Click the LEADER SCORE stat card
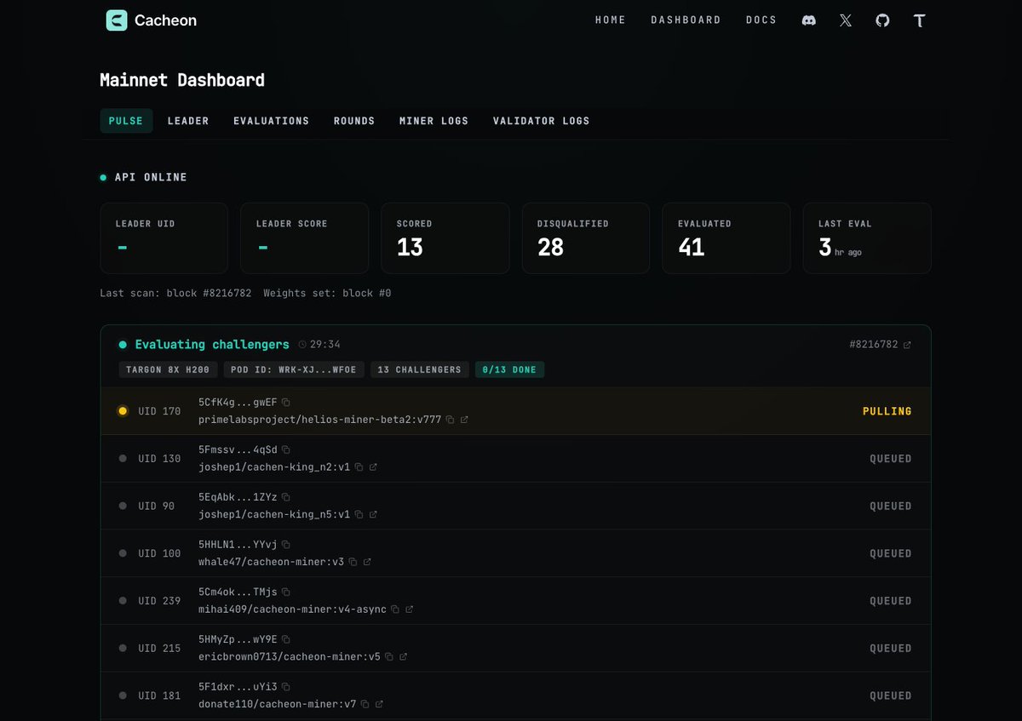The height and width of the screenshot is (721, 1022). (305, 238)
